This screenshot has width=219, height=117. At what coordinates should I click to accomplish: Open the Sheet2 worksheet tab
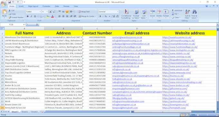point(25,112)
